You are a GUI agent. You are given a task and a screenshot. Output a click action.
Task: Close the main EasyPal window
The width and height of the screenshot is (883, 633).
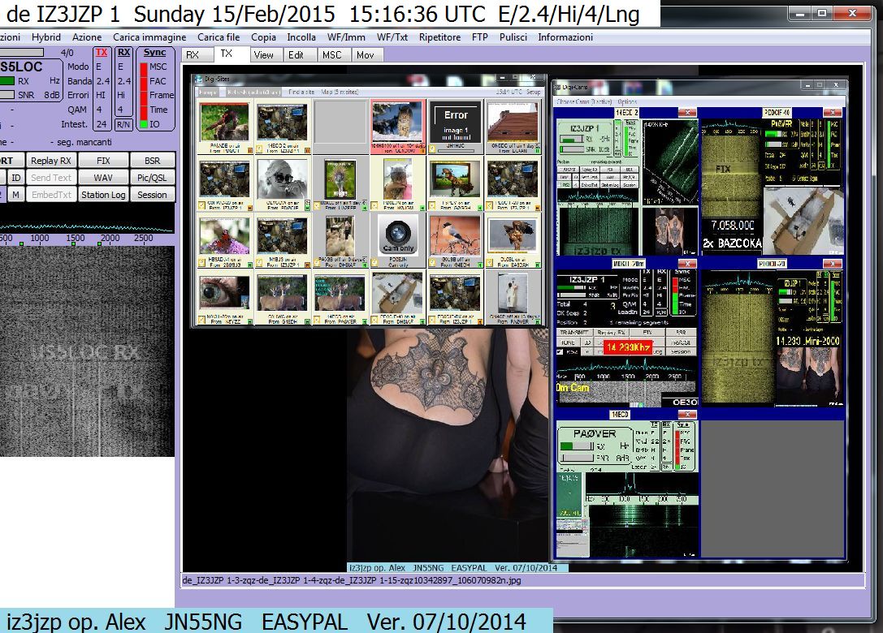[853, 13]
